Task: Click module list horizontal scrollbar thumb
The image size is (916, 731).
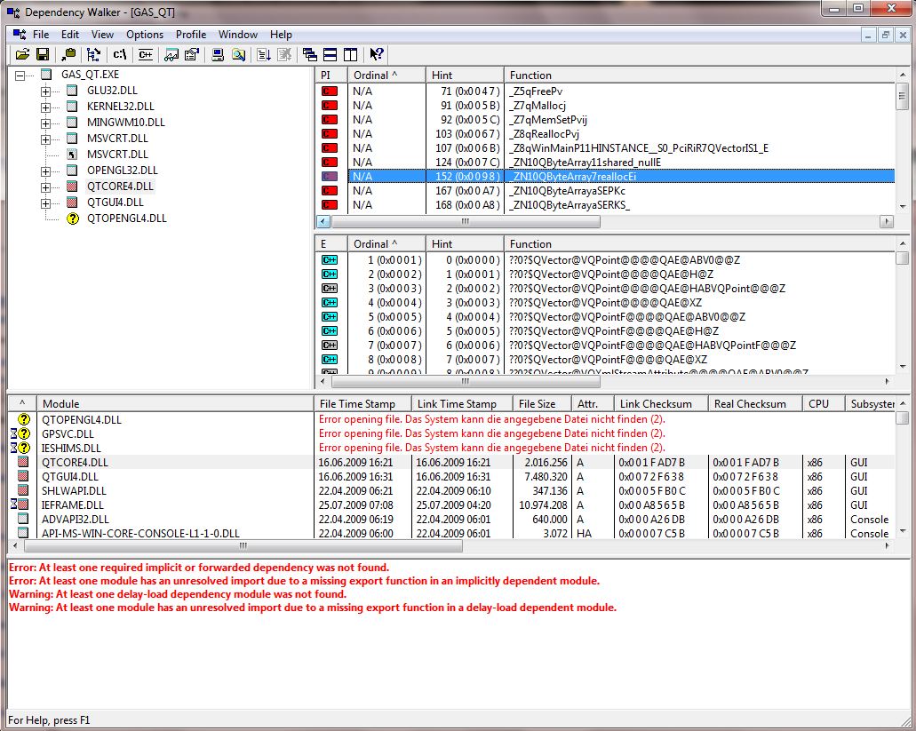Action: pos(243,546)
